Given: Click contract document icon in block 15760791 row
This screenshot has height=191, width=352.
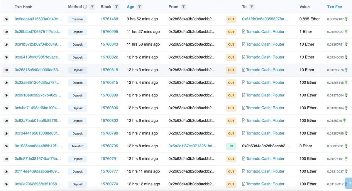Looking at the screenshot, I should (x=243, y=158).
